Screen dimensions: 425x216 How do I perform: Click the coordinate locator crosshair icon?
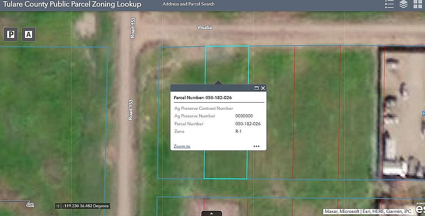pos(58,206)
